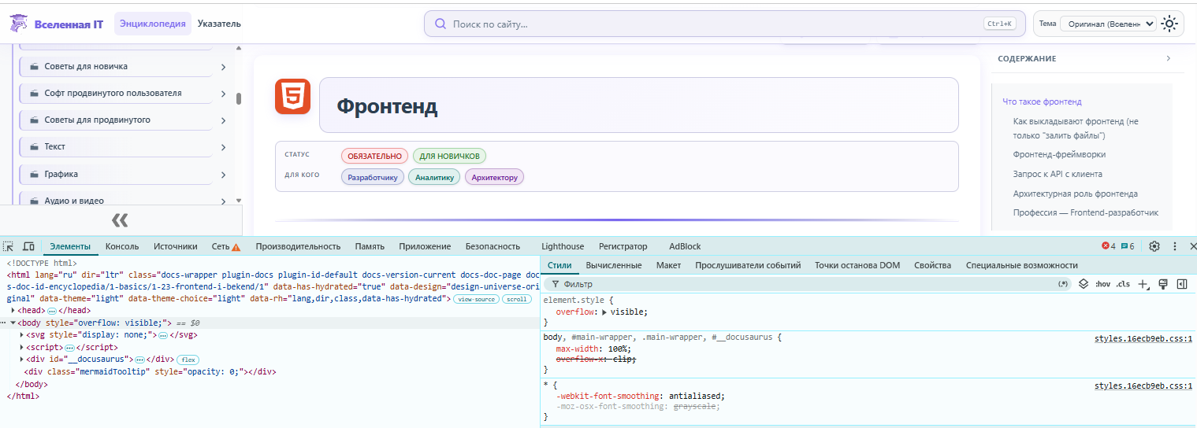Viewport: 1197px width, 428px height.
Task: Expand the Советы для продвинутого chevron
Action: [224, 120]
